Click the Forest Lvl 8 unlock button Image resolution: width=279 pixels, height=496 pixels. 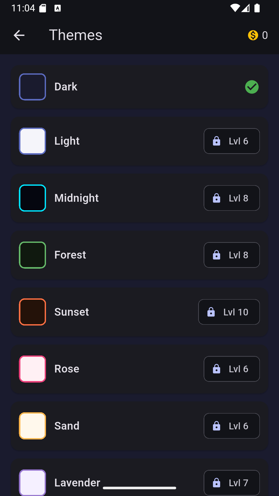pos(232,255)
